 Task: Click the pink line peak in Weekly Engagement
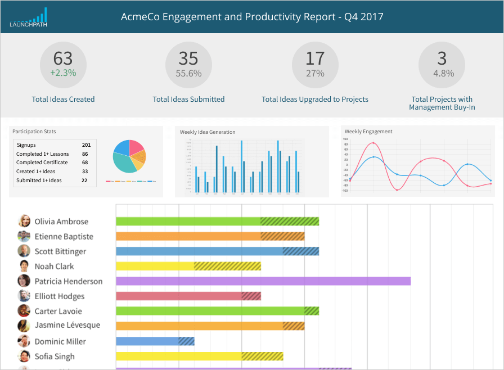coord(373,143)
